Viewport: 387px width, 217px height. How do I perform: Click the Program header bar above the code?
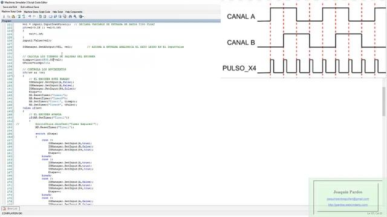[110, 21]
